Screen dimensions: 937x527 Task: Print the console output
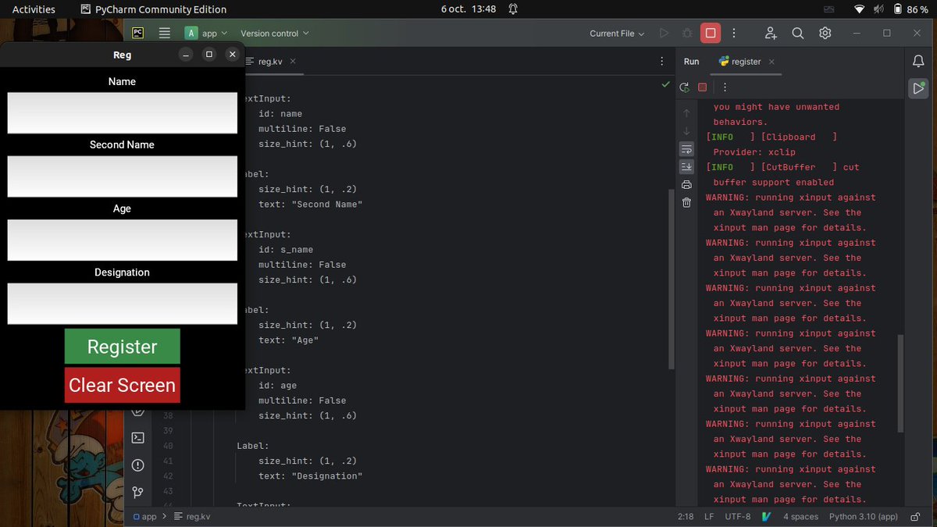[x=686, y=185]
